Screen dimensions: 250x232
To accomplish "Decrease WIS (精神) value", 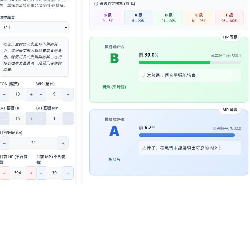I will (x=41, y=94).
